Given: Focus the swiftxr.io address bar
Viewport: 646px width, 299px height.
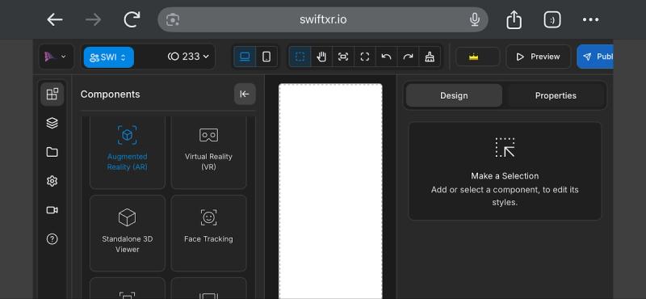Looking at the screenshot, I should [x=323, y=19].
